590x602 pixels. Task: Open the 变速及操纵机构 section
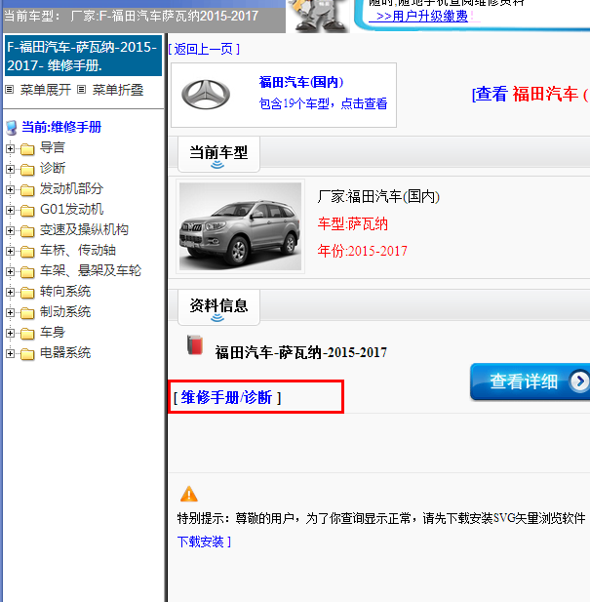pos(85,229)
